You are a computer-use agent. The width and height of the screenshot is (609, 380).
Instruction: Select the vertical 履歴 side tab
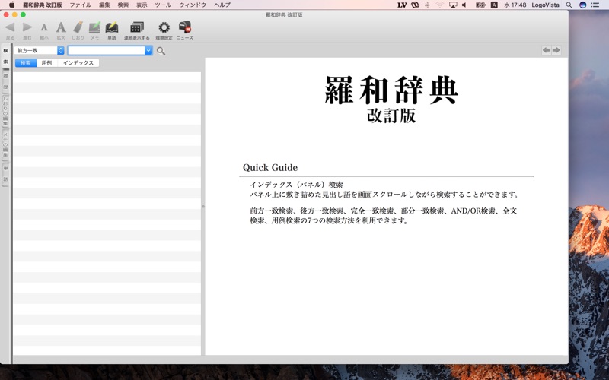coord(5,81)
